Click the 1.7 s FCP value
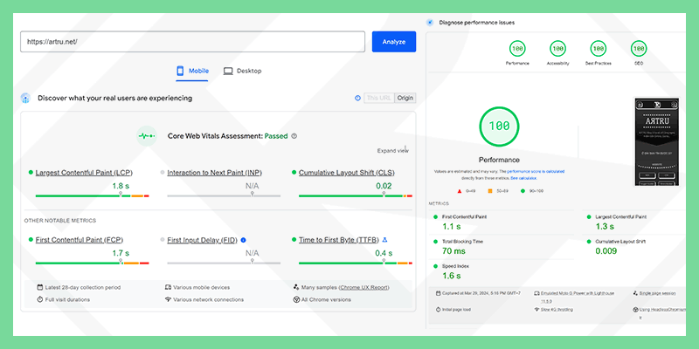The height and width of the screenshot is (349, 699). click(121, 253)
